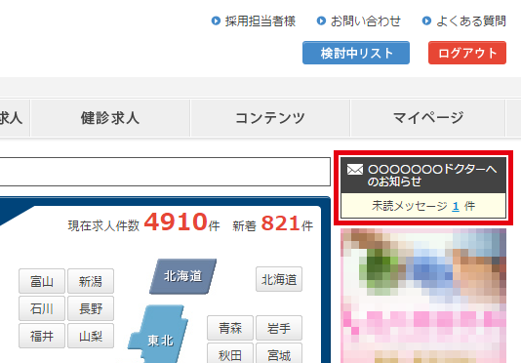This screenshot has width=521, height=363.
Task: Choose the 岩手 prefecture button
Action: click(279, 328)
